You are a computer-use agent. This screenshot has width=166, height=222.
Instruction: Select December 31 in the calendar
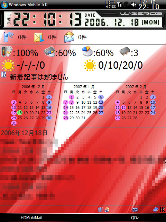pos(14,123)
